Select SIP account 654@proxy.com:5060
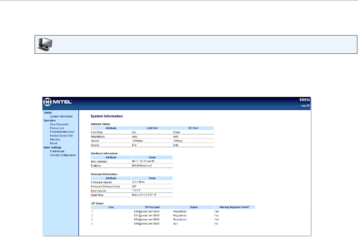The width and height of the screenshot is (358, 237). 147,224
